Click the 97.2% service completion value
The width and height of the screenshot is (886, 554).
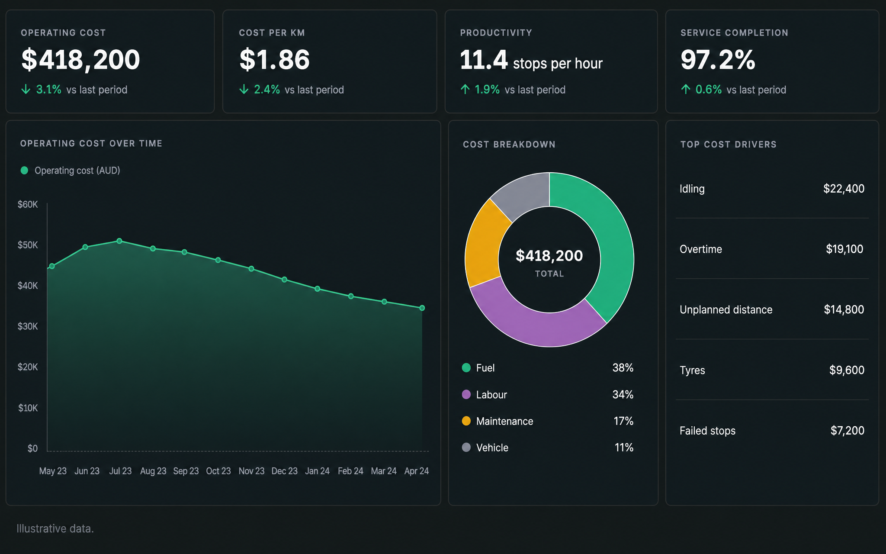click(x=718, y=60)
